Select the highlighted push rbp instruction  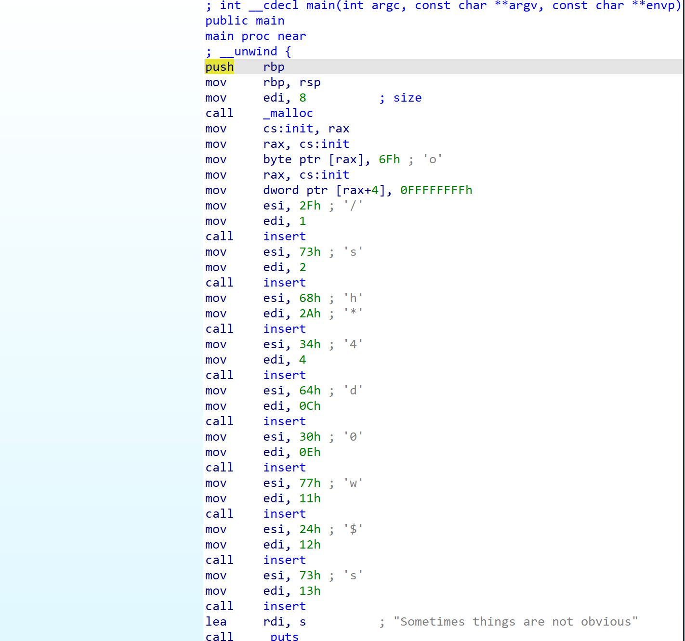219,67
